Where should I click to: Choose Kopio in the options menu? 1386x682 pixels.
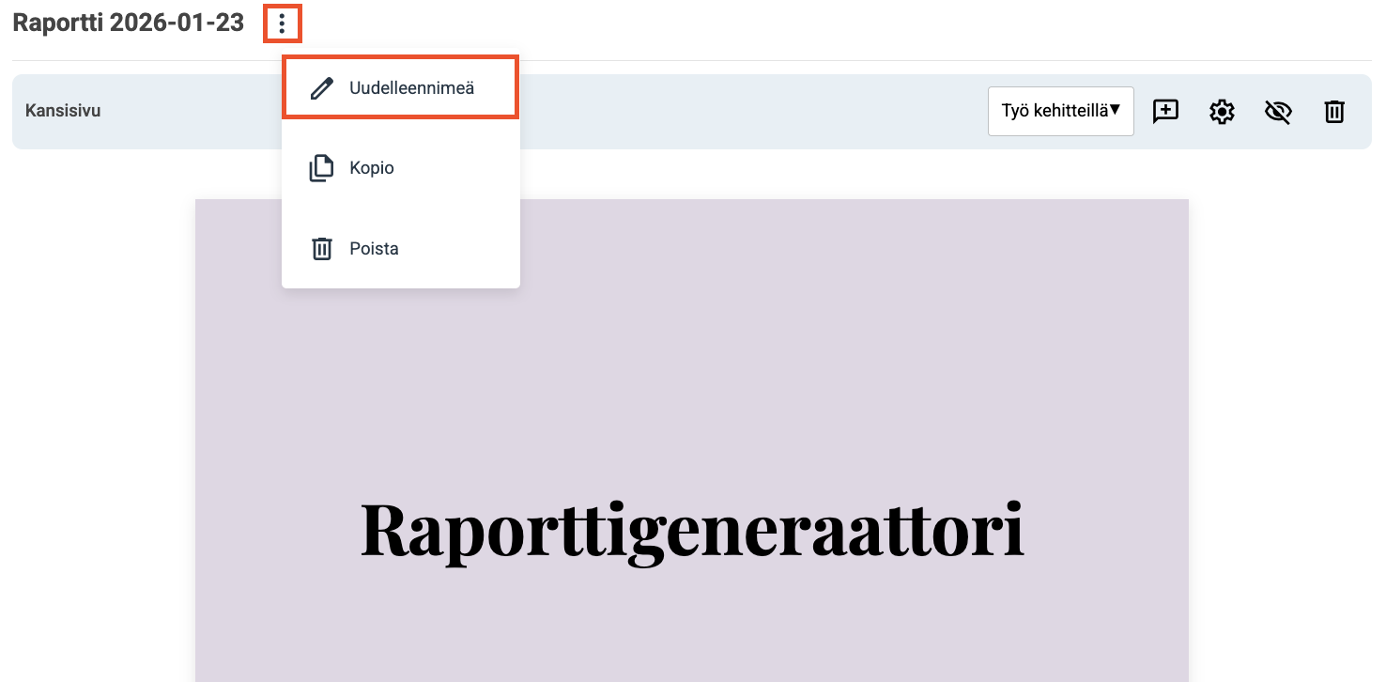(372, 168)
